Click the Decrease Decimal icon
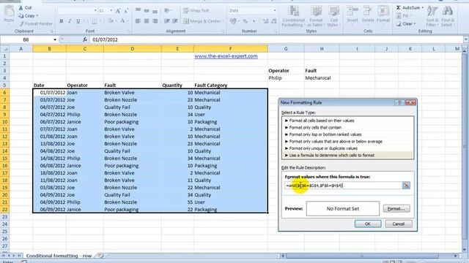This screenshot has width=469, height=263. [x=273, y=21]
